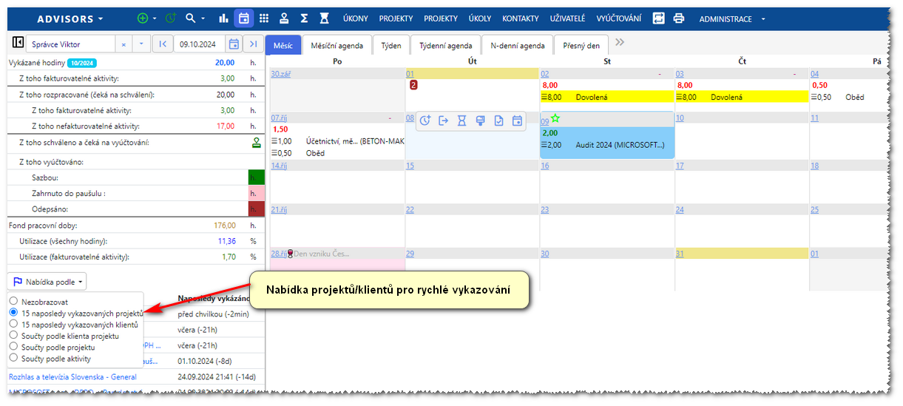This screenshot has width=903, height=406.
Task: Click the printer icon in top bar
Action: pos(679,18)
